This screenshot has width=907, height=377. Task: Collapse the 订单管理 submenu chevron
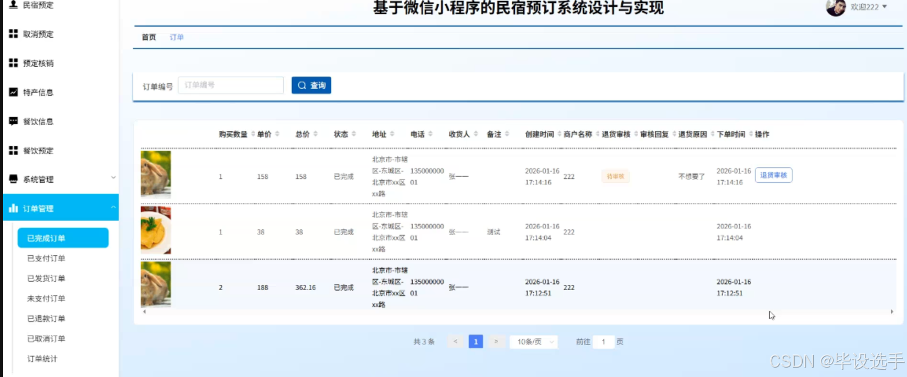[x=113, y=207]
